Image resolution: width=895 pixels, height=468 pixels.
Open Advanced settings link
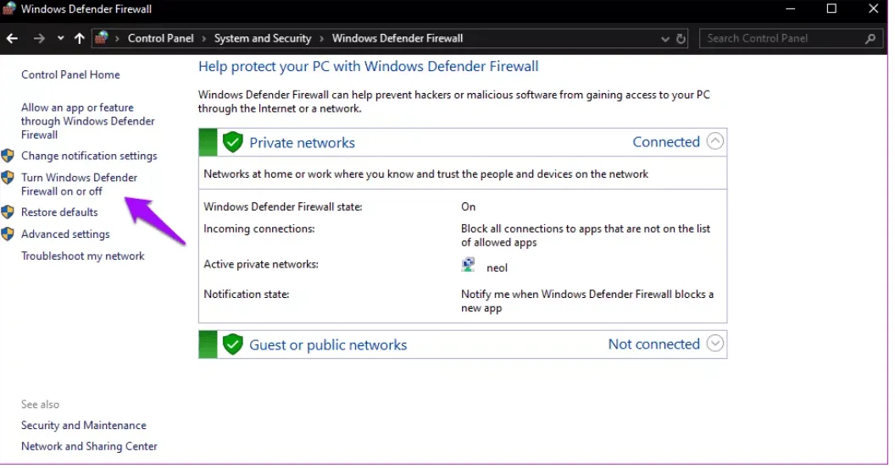[x=65, y=234]
